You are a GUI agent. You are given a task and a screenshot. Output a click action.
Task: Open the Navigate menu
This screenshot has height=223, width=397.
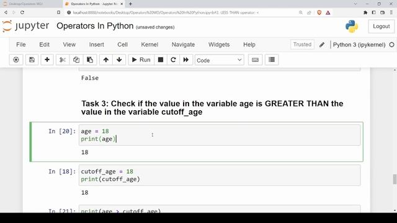coord(183,45)
